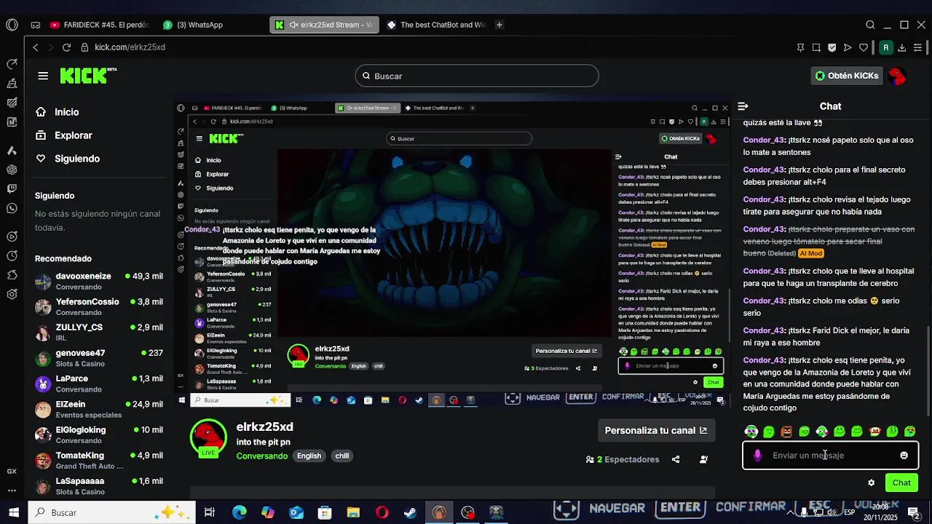This screenshot has width=932, height=524.
Task: Click the chill tag
Action: click(342, 456)
